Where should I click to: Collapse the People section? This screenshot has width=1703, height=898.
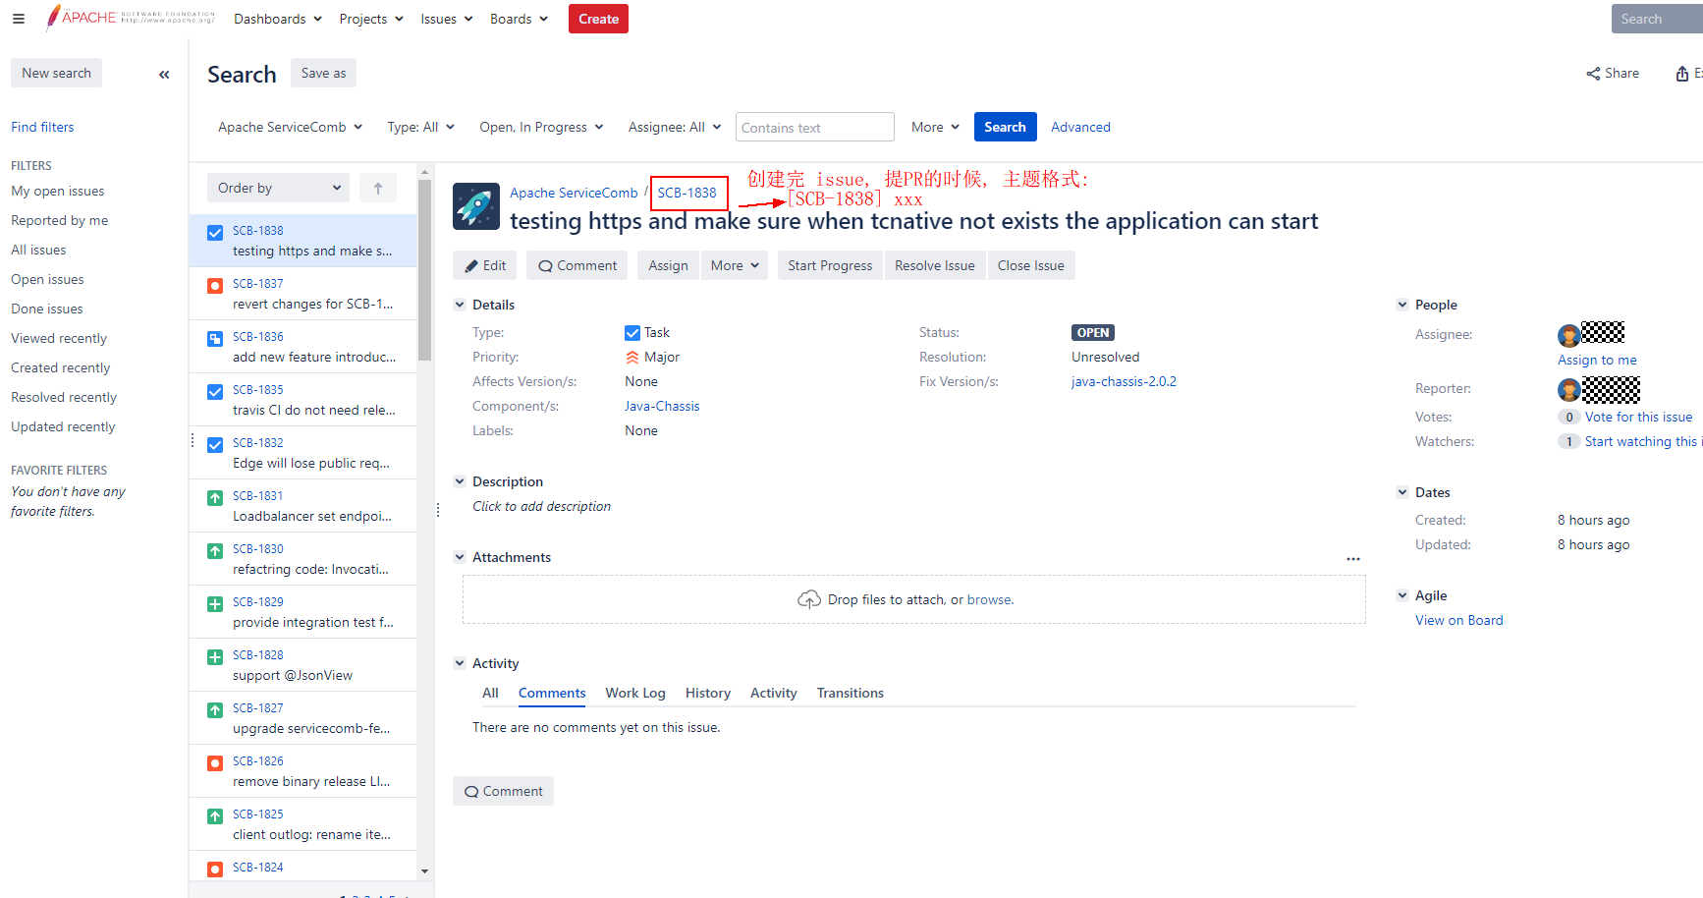pyautogui.click(x=1402, y=305)
